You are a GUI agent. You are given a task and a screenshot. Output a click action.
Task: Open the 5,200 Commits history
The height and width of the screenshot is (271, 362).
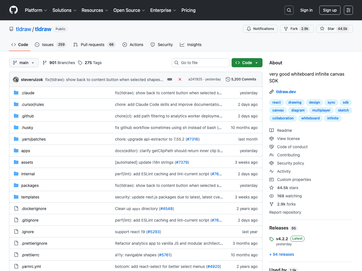pyautogui.click(x=241, y=79)
